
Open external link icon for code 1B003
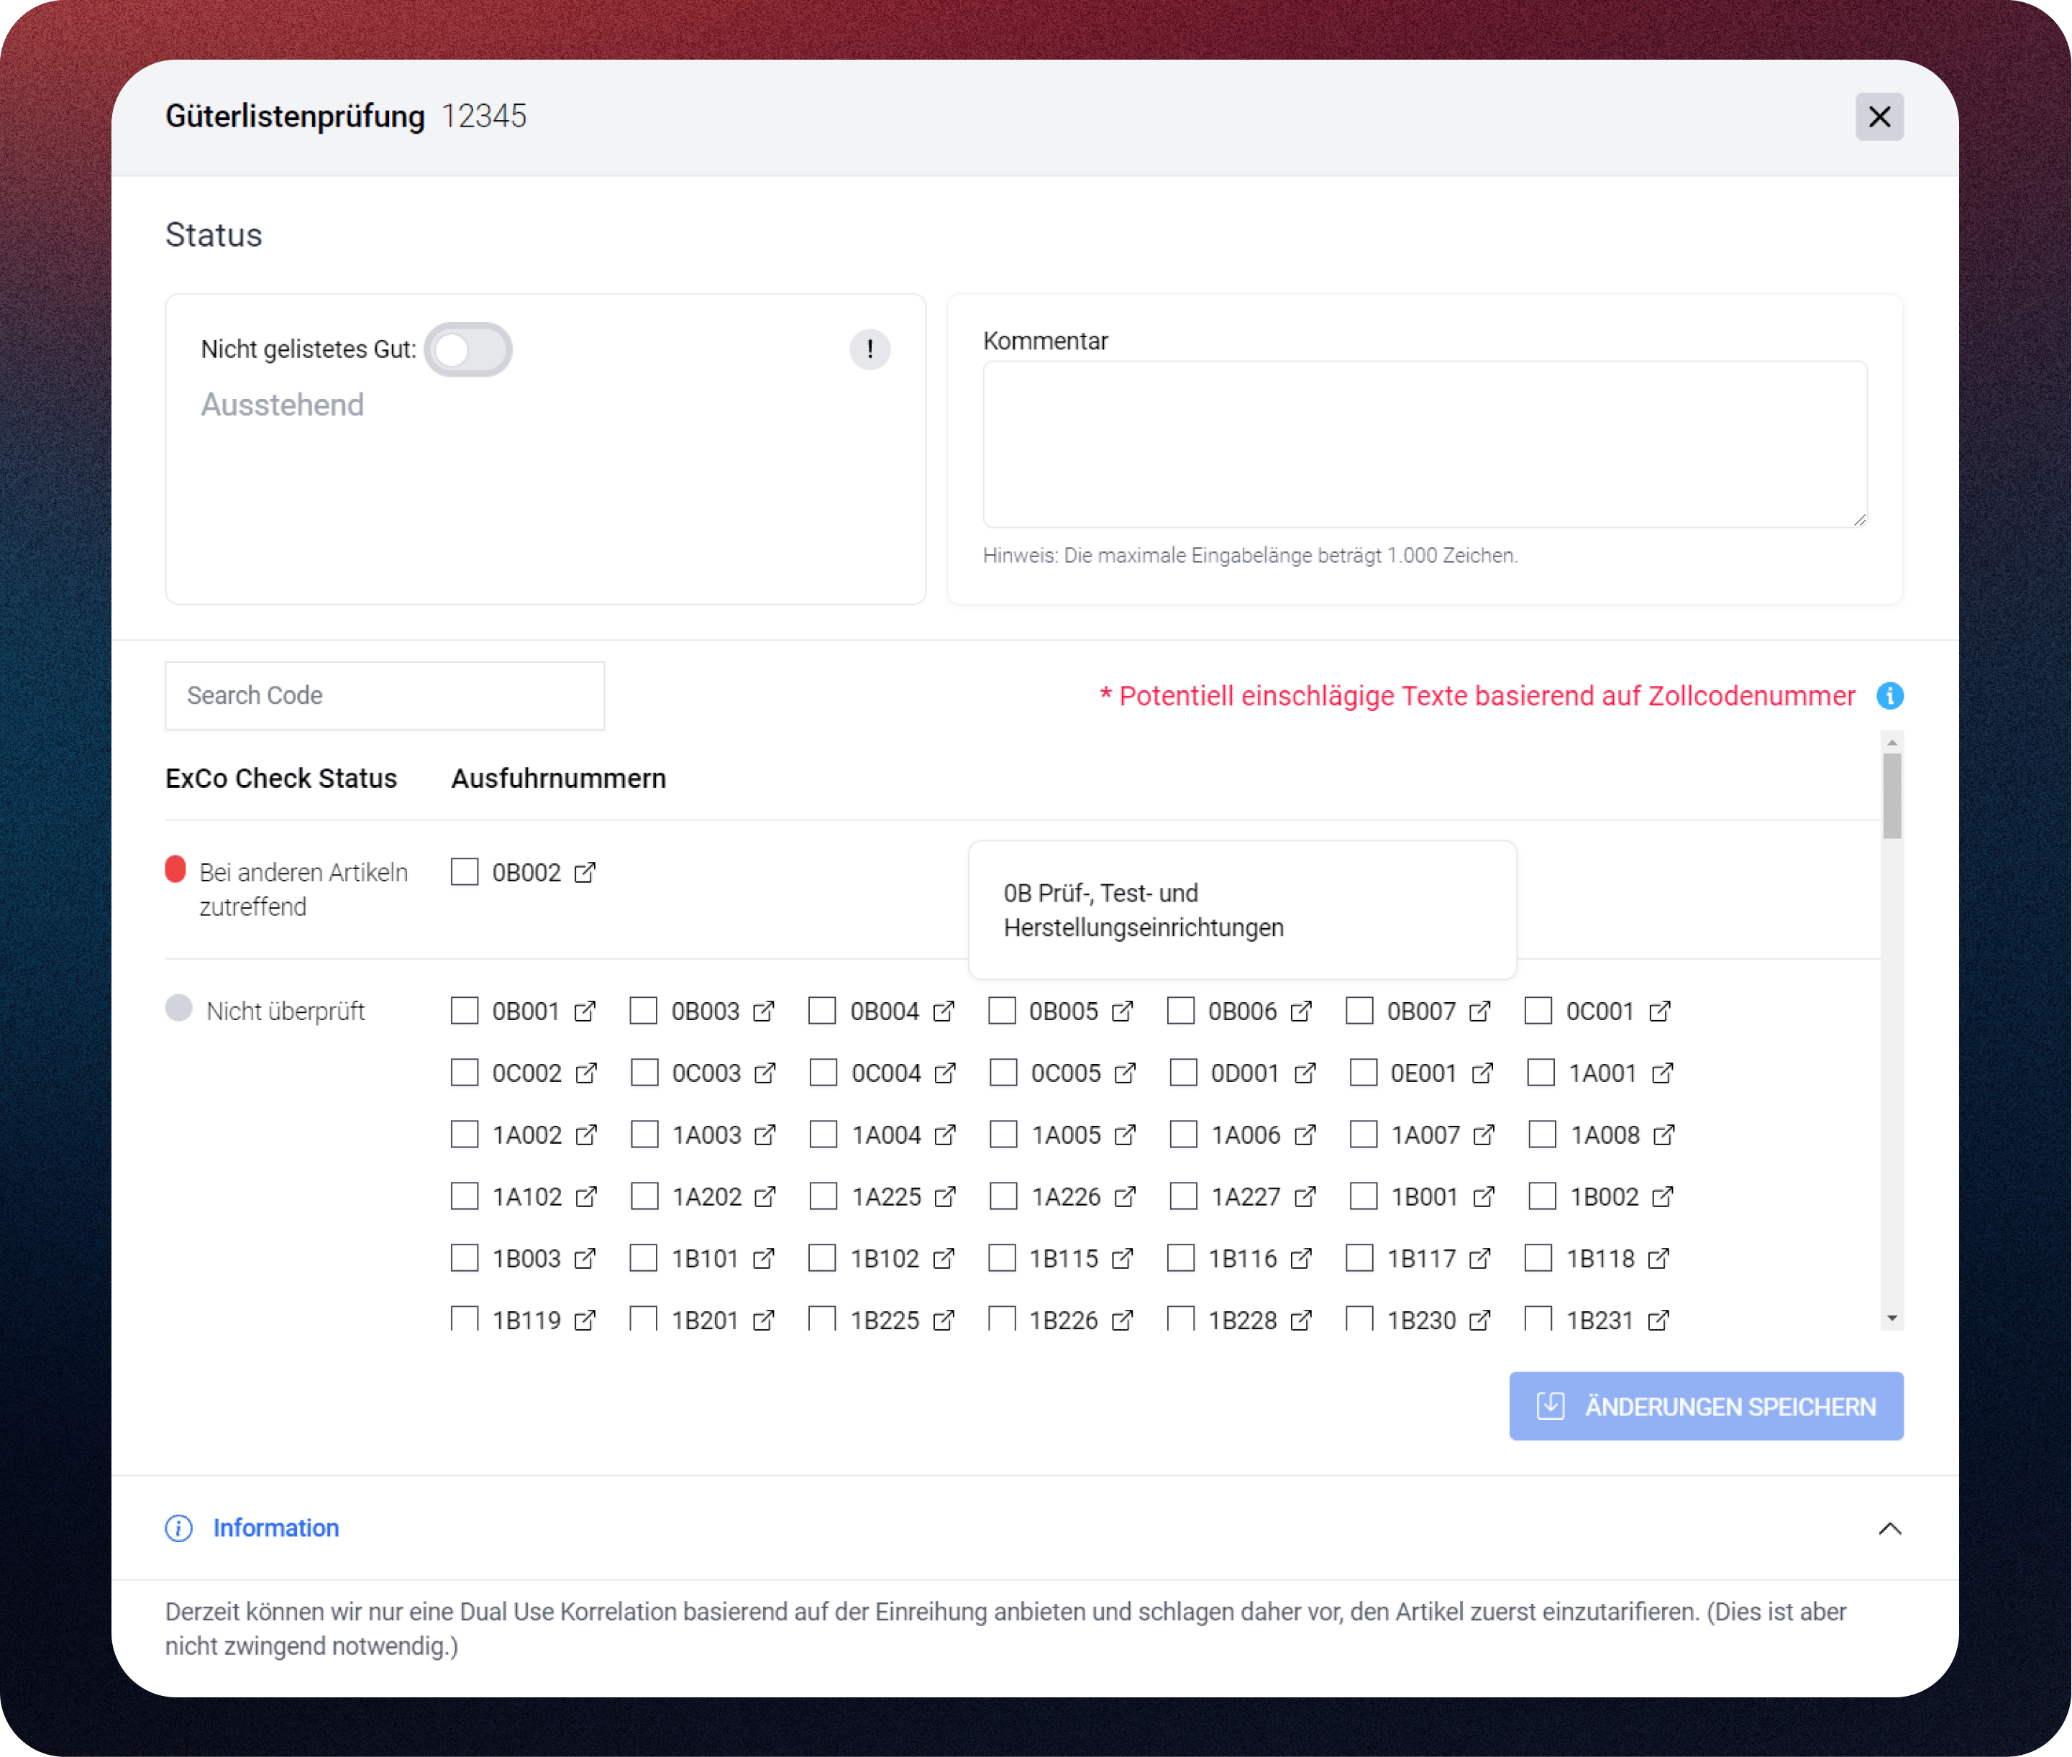(x=585, y=1258)
